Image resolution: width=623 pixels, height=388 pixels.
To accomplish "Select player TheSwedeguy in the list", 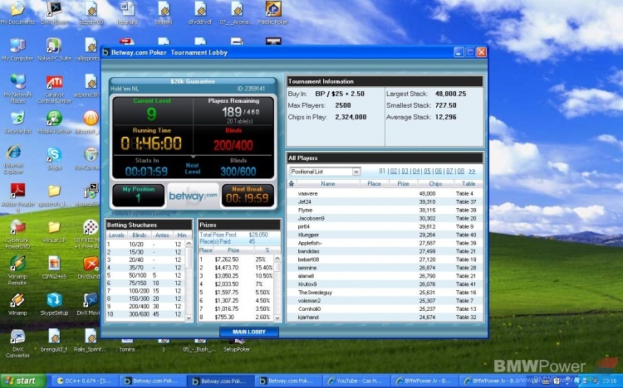I will pyautogui.click(x=385, y=293).
